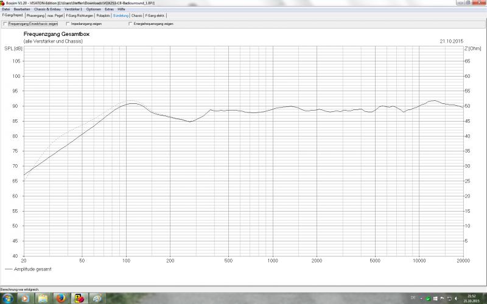Enable Frequenzgang Einzelchassis zeigen checkbox
The image size is (487, 304).
pyautogui.click(x=6, y=24)
